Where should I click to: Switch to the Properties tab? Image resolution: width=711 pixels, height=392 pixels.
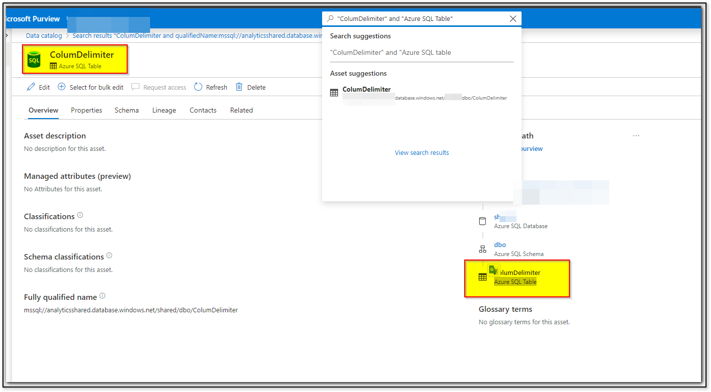[86, 110]
